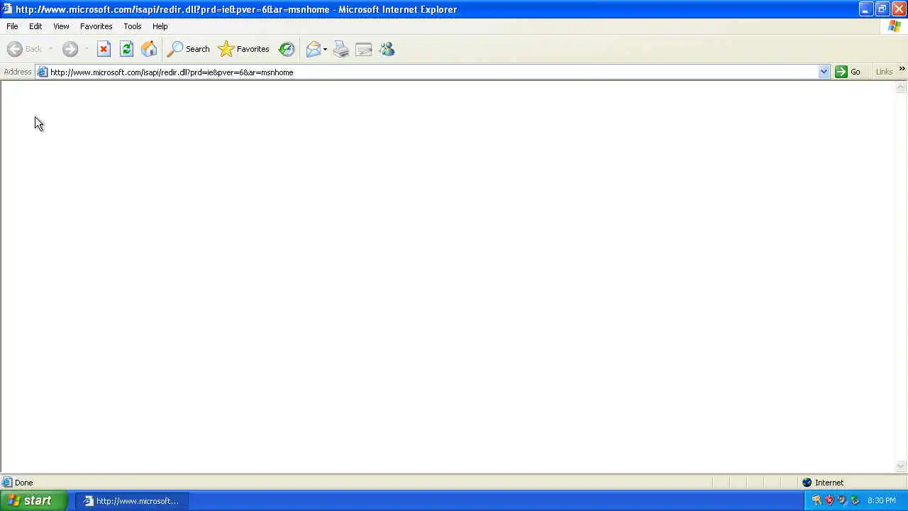Click the Go button
Image resolution: width=908 pixels, height=511 pixels.
848,72
